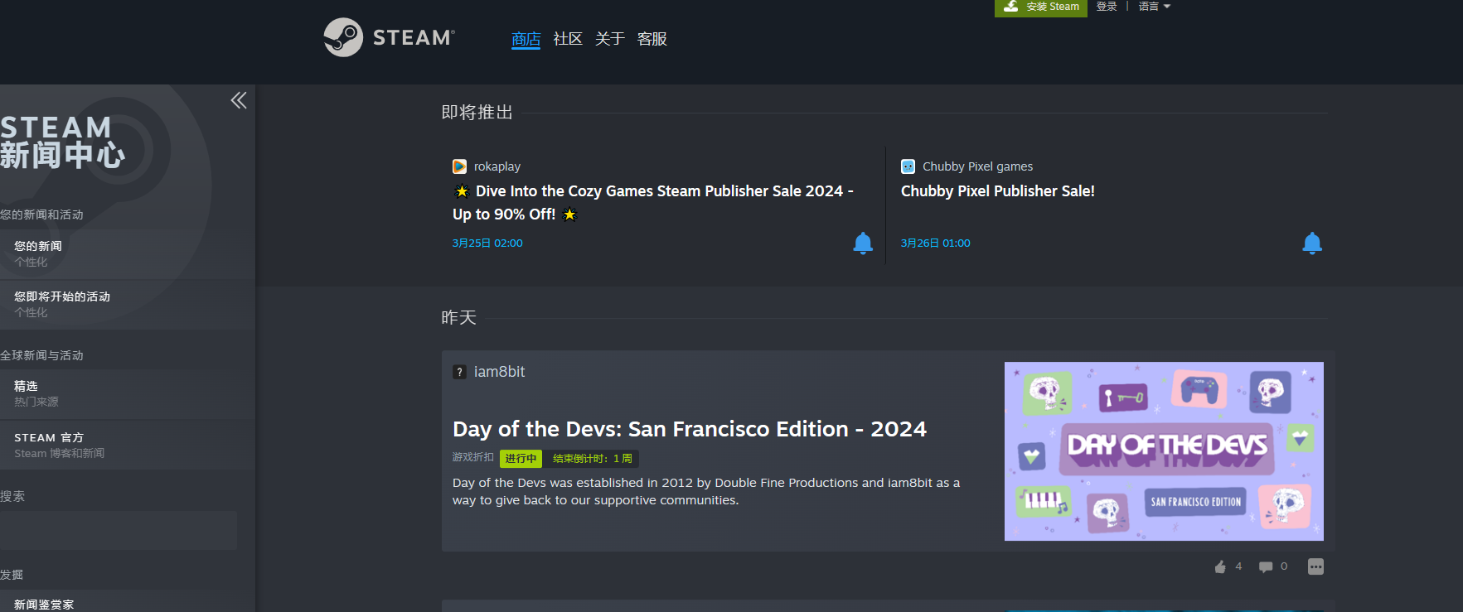Click the 即将推出 section heading
The width and height of the screenshot is (1463, 612).
477,113
